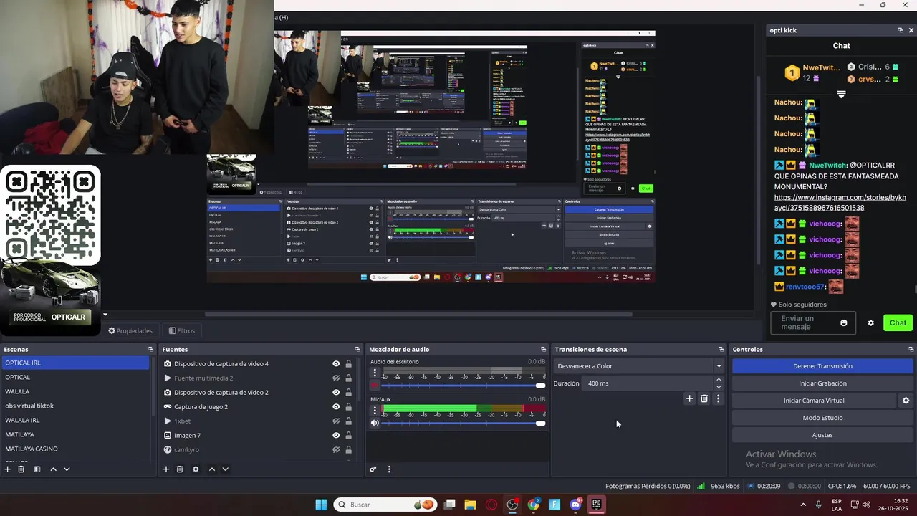Move scene down arrow in Escenas
917x516 pixels.
tap(67, 469)
